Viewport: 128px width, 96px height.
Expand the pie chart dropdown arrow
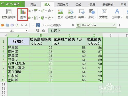tap(46, 18)
